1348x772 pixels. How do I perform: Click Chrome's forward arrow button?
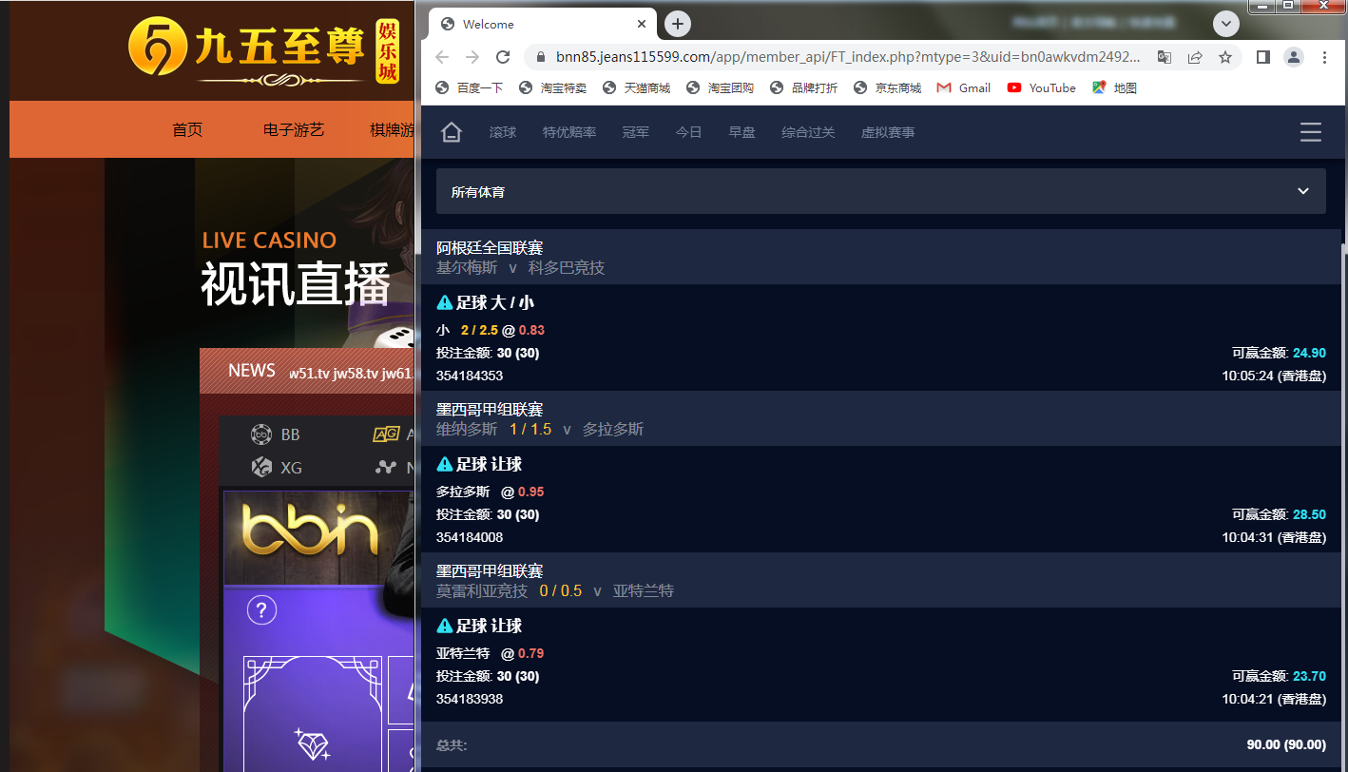[472, 57]
